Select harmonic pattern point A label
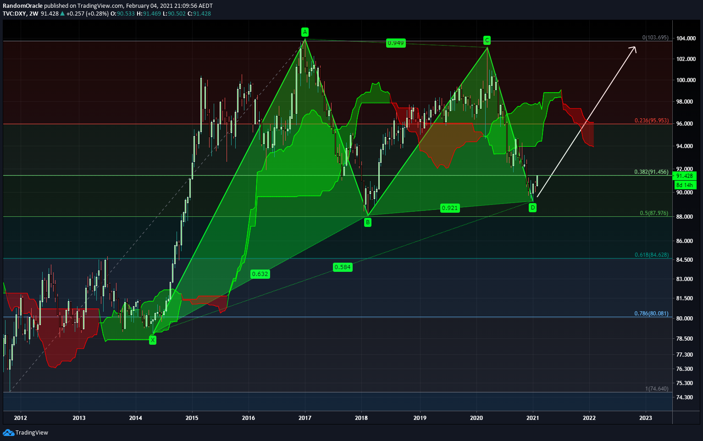Image resolution: width=703 pixels, height=441 pixels. [305, 32]
